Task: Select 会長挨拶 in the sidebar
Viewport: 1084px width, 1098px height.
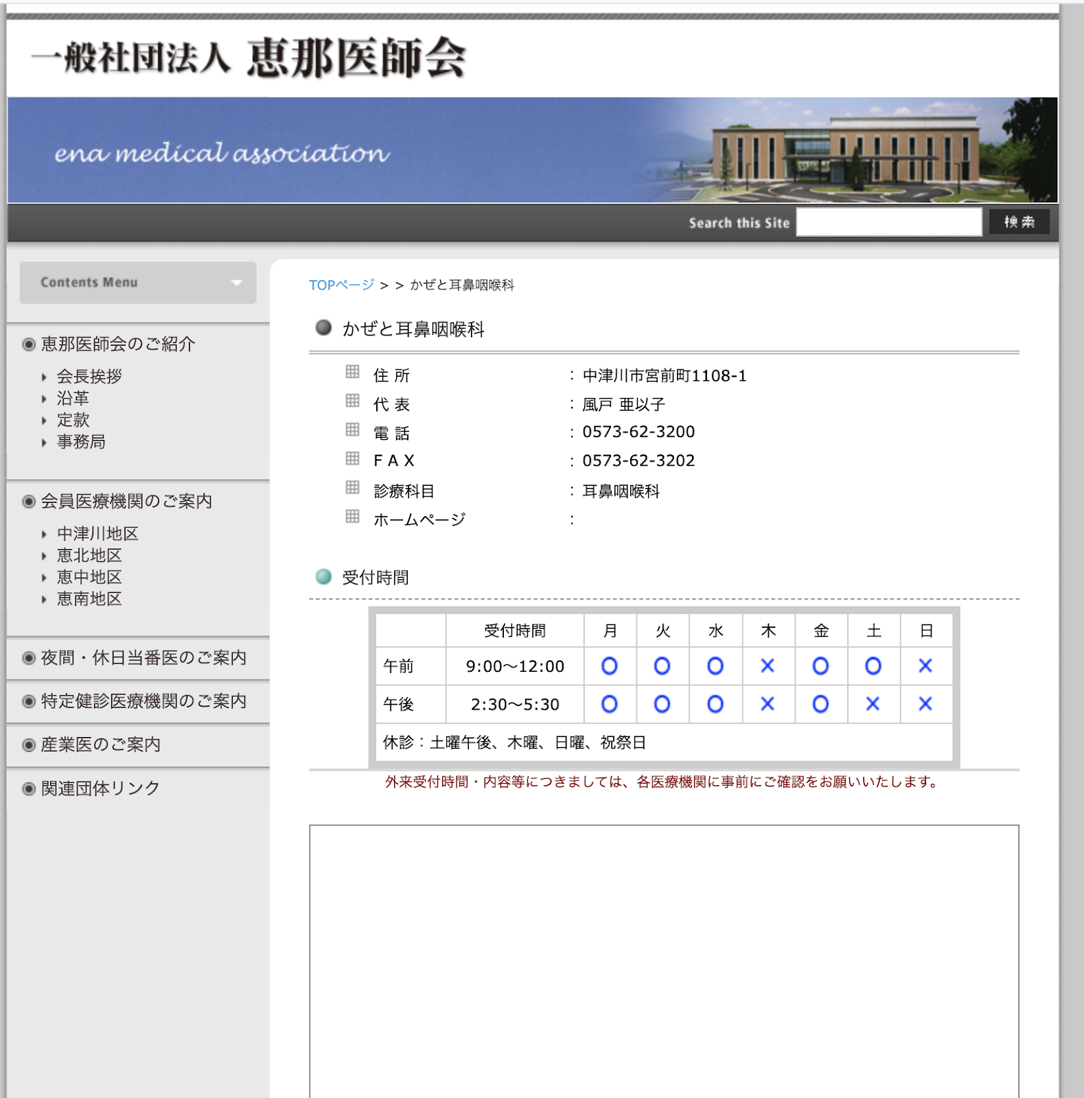Action: (89, 376)
